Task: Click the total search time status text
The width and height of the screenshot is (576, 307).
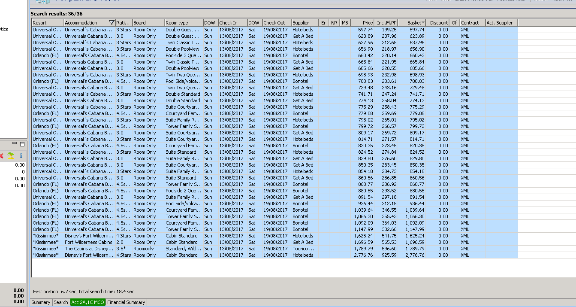Action: [x=83, y=292]
